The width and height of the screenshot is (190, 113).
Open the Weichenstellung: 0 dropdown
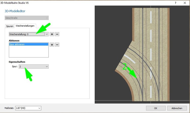(x=29, y=34)
